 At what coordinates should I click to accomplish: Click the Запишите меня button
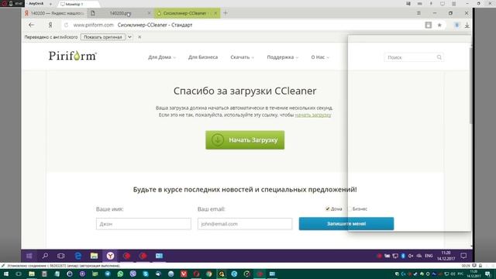pos(346,224)
